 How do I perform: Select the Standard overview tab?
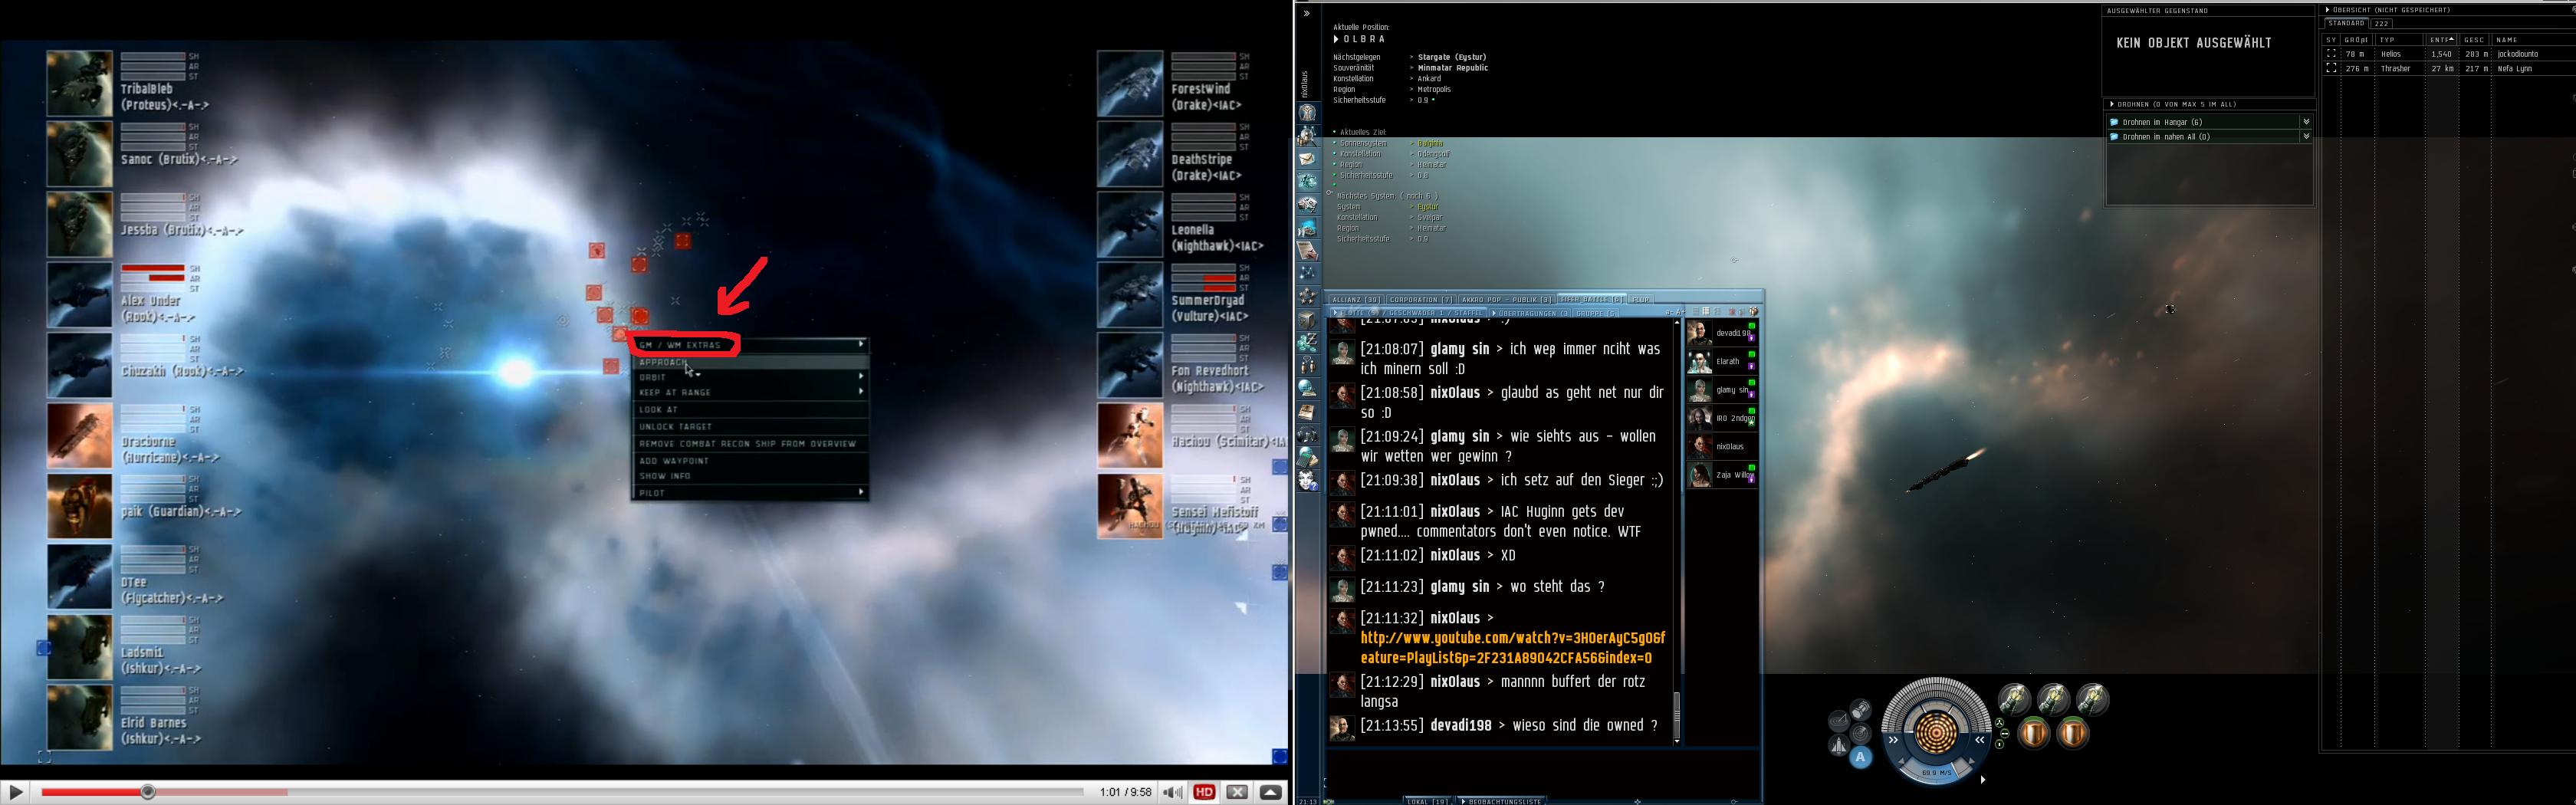tap(2345, 23)
